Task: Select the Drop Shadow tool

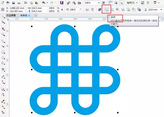Action: click(x=3, y=89)
